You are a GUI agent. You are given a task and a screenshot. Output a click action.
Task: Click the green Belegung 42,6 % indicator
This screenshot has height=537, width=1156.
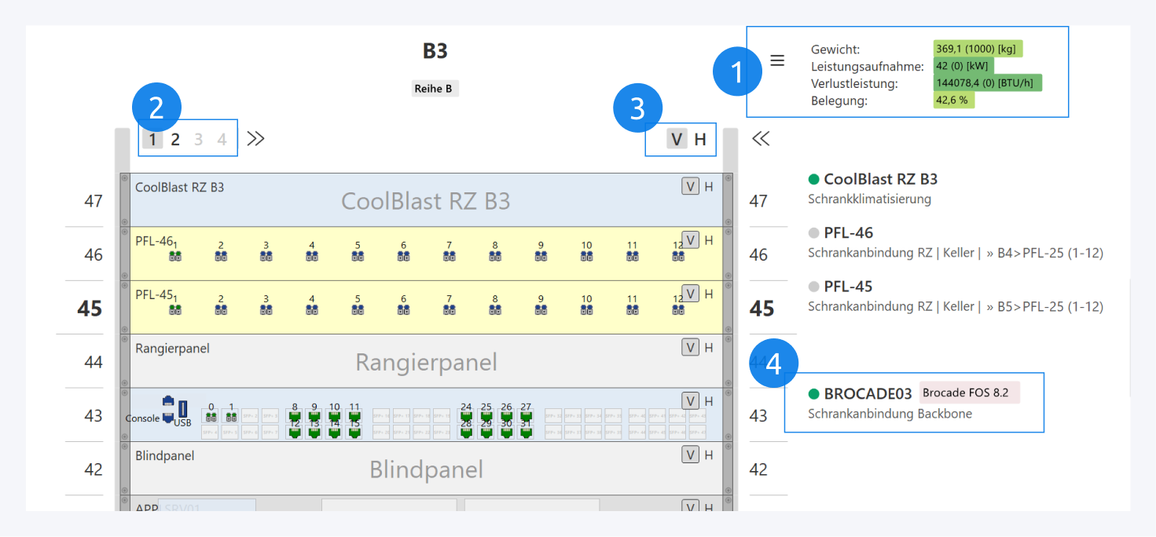[953, 100]
